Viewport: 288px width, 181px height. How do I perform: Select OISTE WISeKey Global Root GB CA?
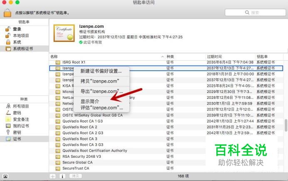[166, 115]
